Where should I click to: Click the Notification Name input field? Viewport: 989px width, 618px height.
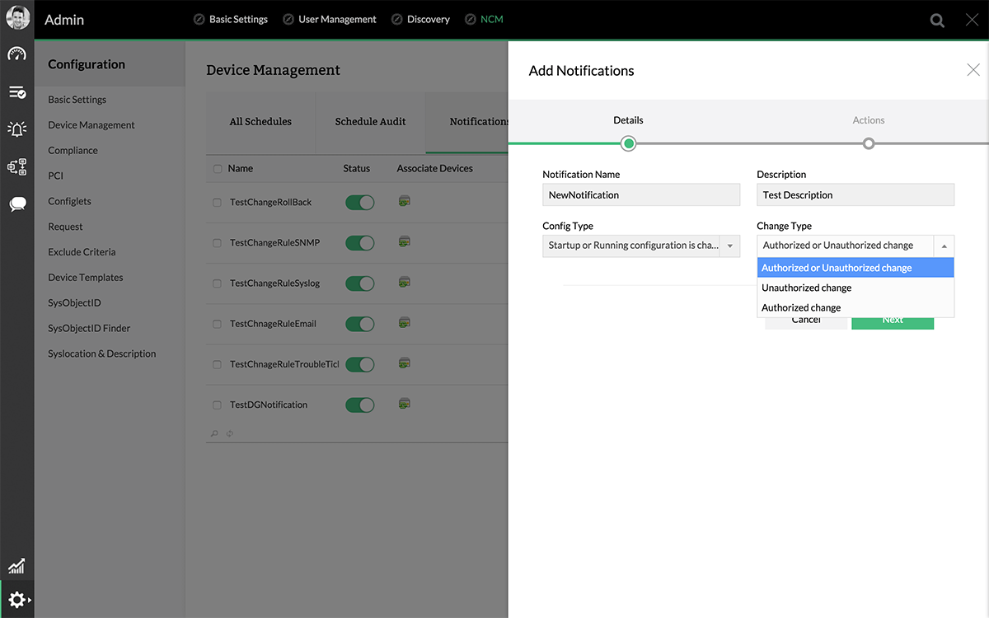click(x=641, y=195)
